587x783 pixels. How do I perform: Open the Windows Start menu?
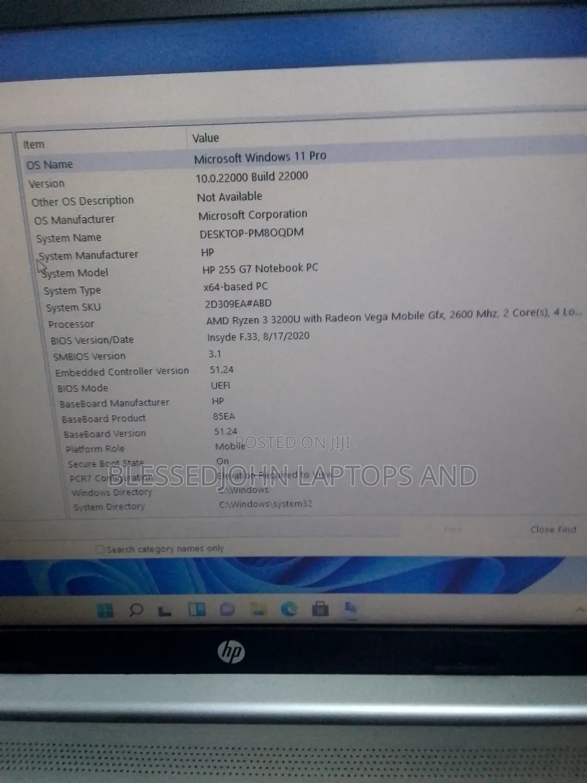point(105,610)
